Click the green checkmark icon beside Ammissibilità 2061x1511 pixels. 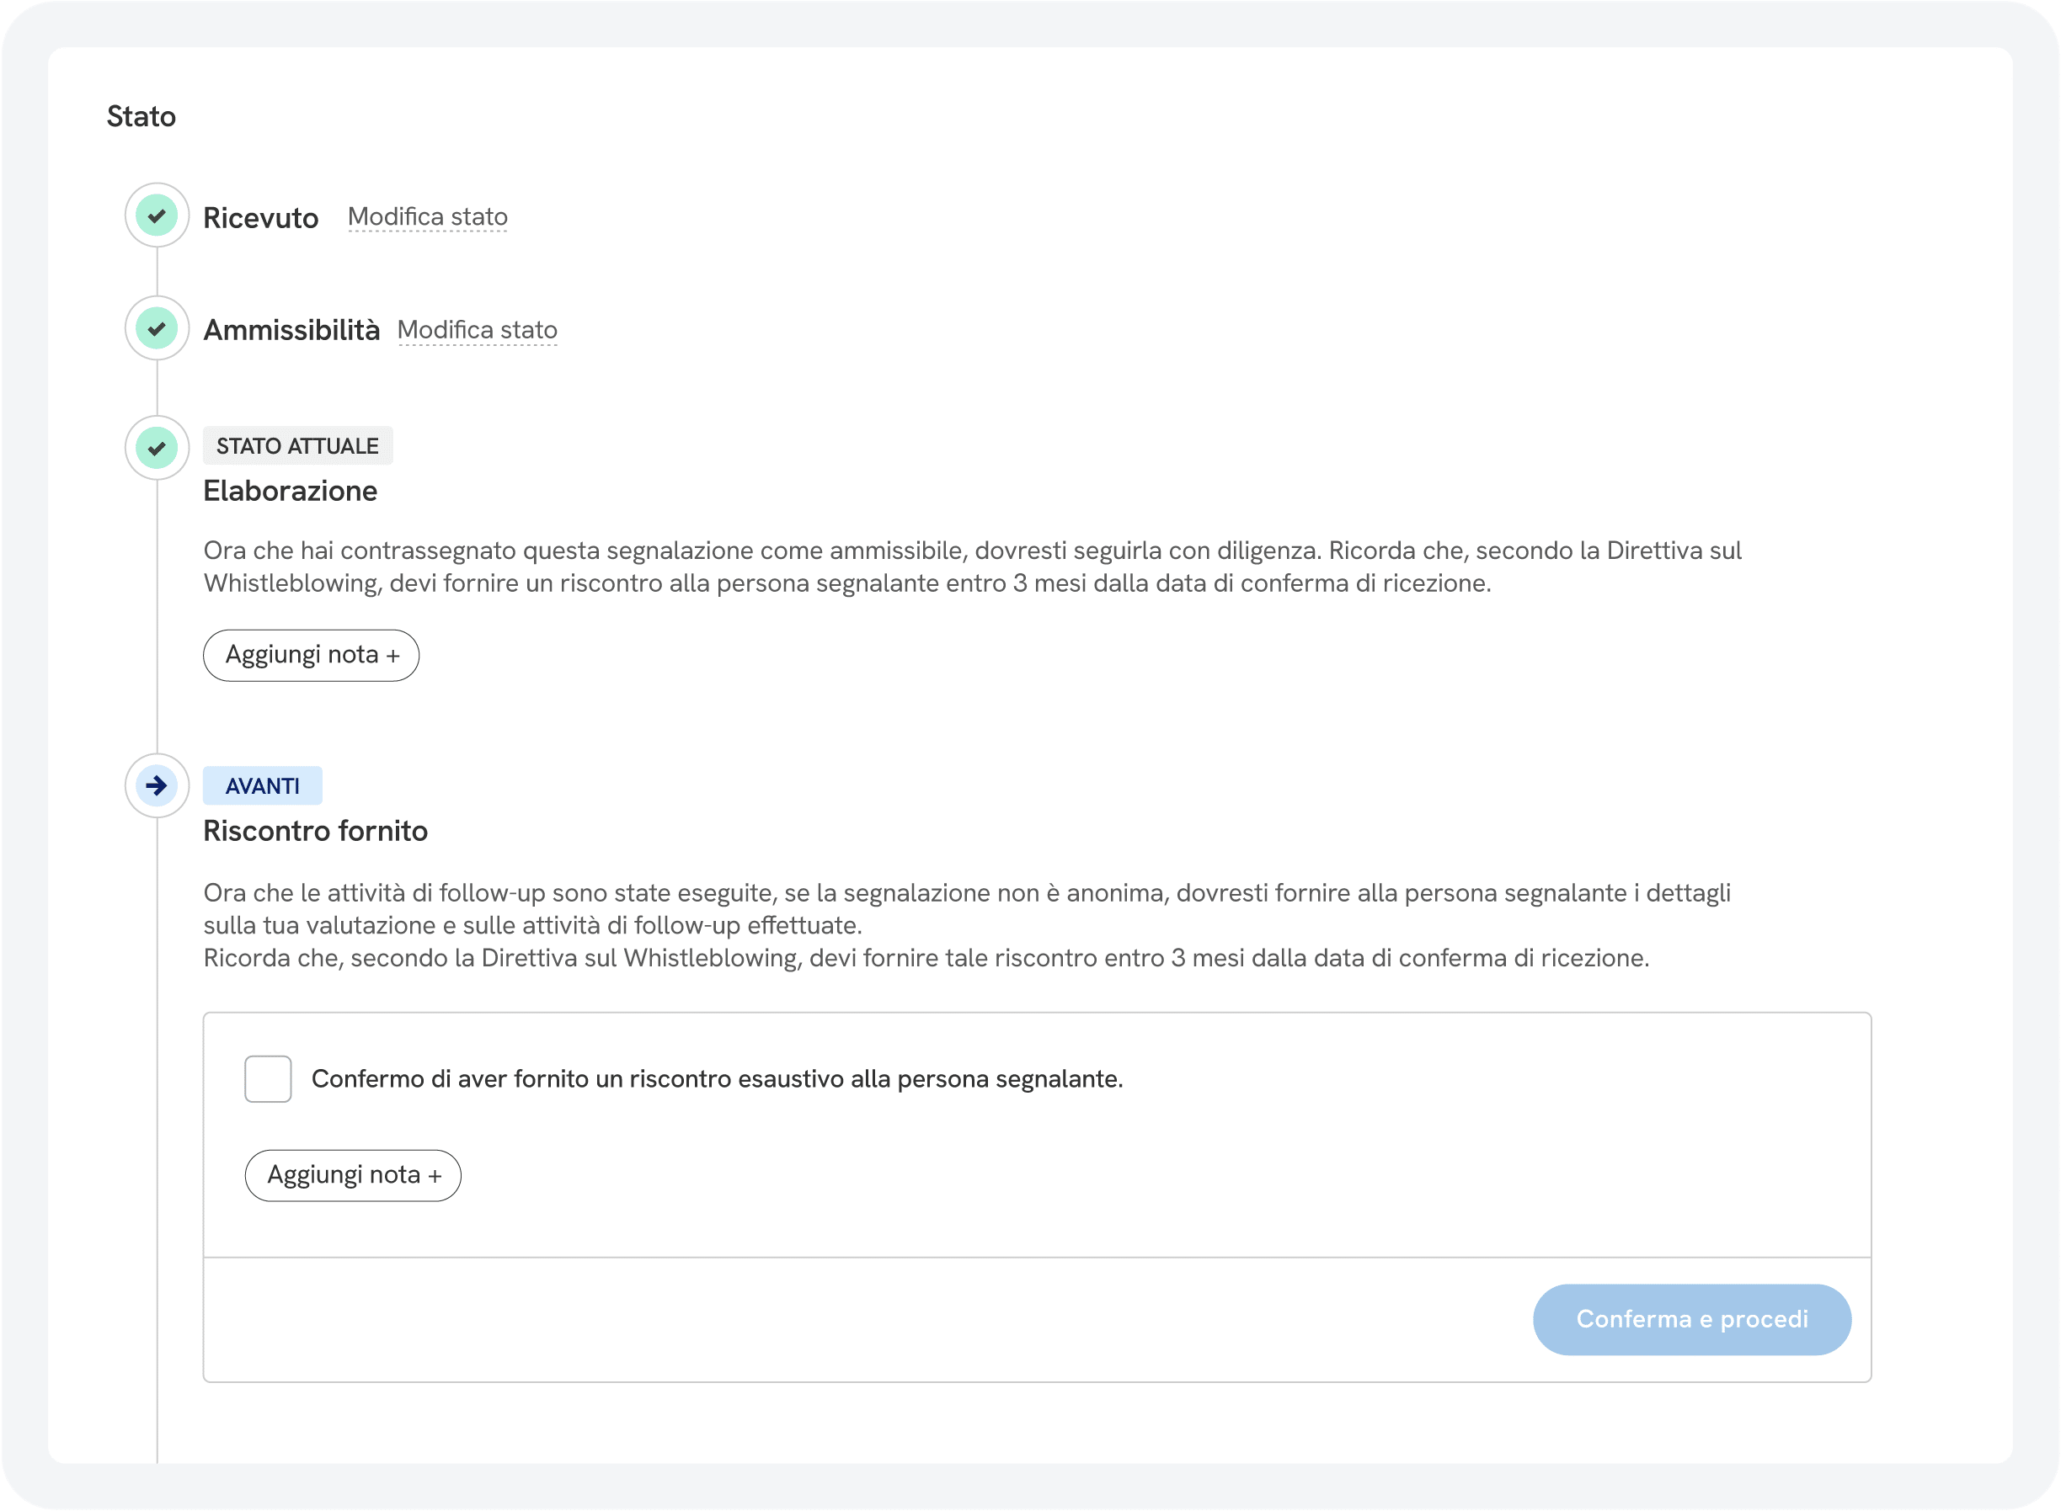tap(157, 328)
